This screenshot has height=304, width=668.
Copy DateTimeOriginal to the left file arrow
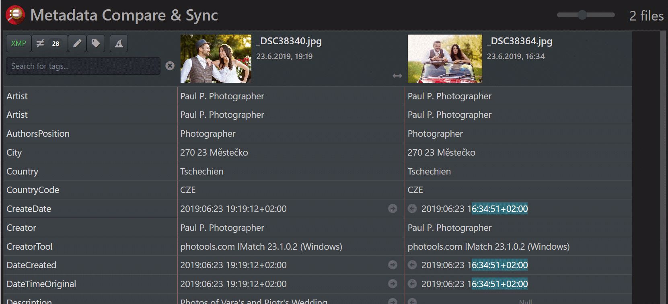click(x=412, y=283)
